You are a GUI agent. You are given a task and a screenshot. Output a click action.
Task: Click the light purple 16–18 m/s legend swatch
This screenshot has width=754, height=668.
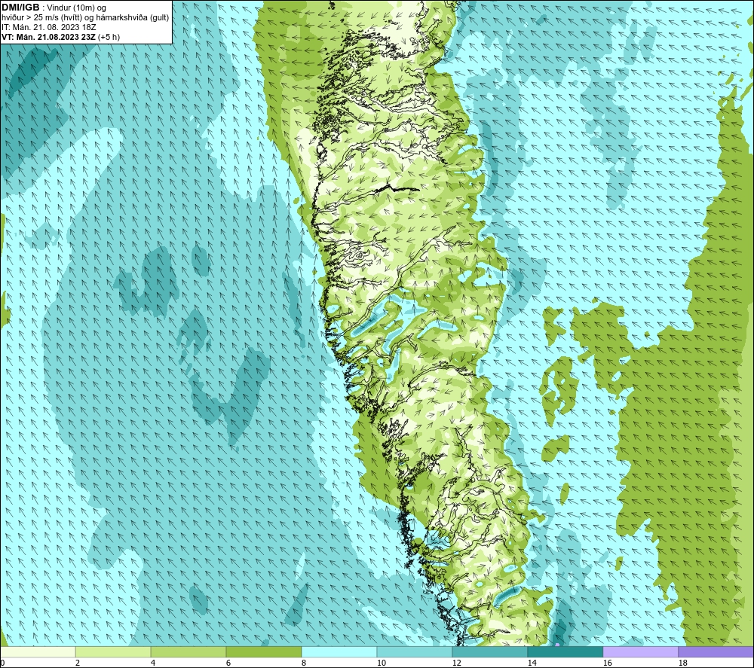pos(640,651)
